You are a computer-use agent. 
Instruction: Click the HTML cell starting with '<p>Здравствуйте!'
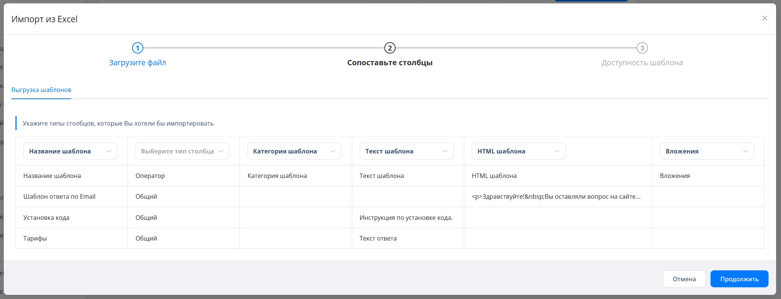click(556, 196)
